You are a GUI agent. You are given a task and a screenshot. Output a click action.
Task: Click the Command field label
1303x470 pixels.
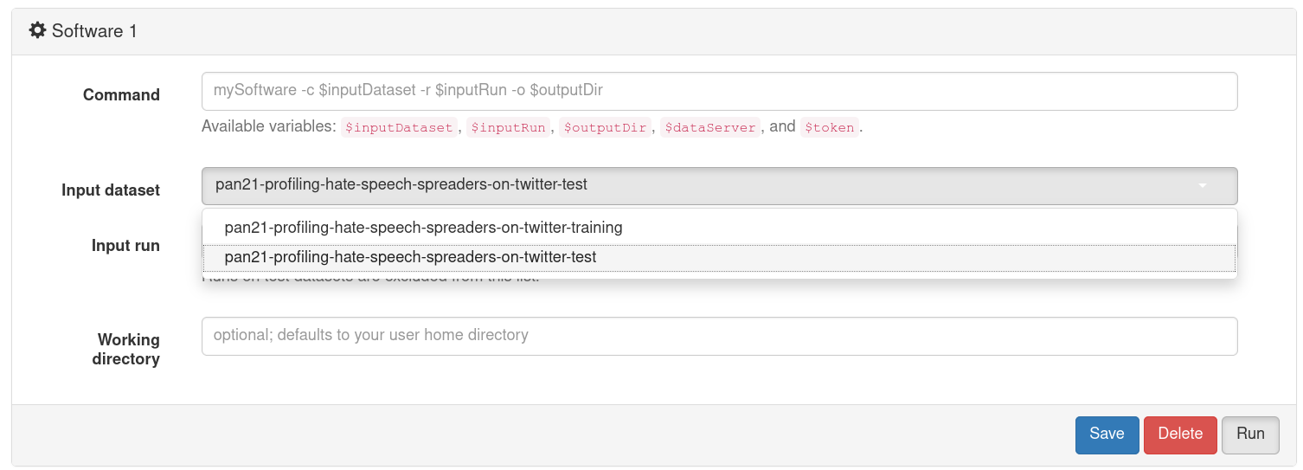pos(121,95)
